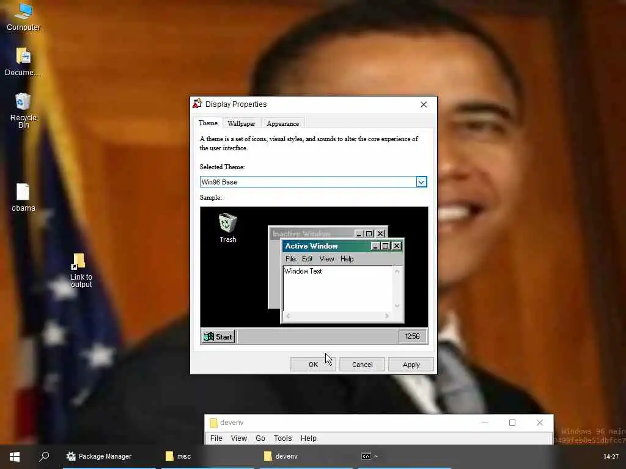The image size is (626, 469).
Task: Click the devenv window folder icon
Action: (213, 423)
